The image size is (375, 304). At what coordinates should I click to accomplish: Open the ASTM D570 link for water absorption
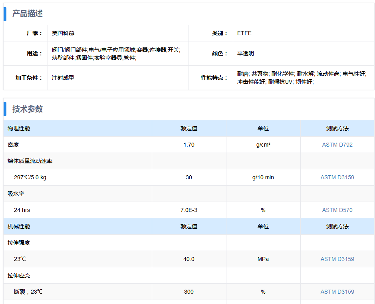click(337, 210)
